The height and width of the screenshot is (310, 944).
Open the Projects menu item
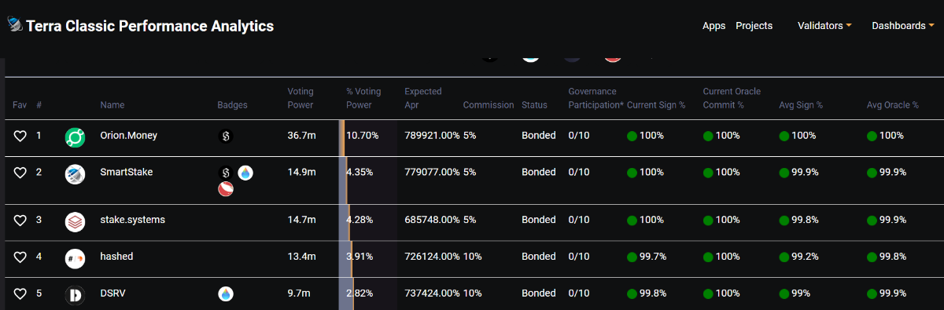[x=754, y=26]
